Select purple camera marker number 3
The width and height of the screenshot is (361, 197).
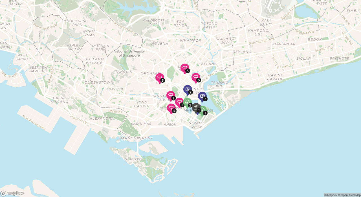(202, 96)
